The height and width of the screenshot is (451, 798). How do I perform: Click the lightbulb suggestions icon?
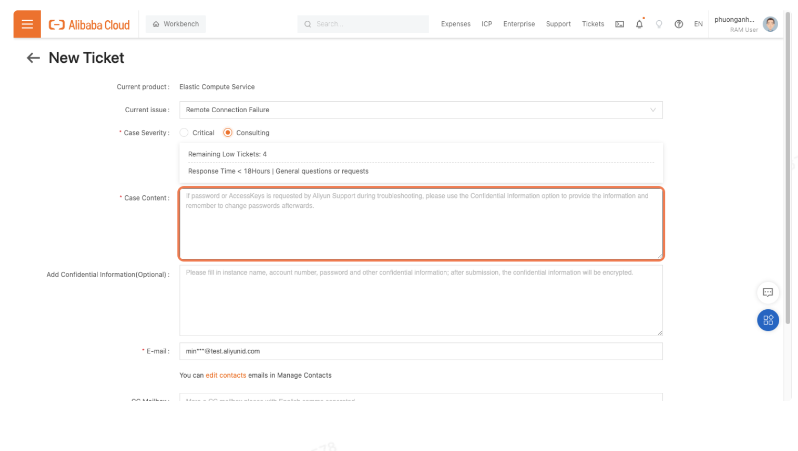(x=659, y=24)
